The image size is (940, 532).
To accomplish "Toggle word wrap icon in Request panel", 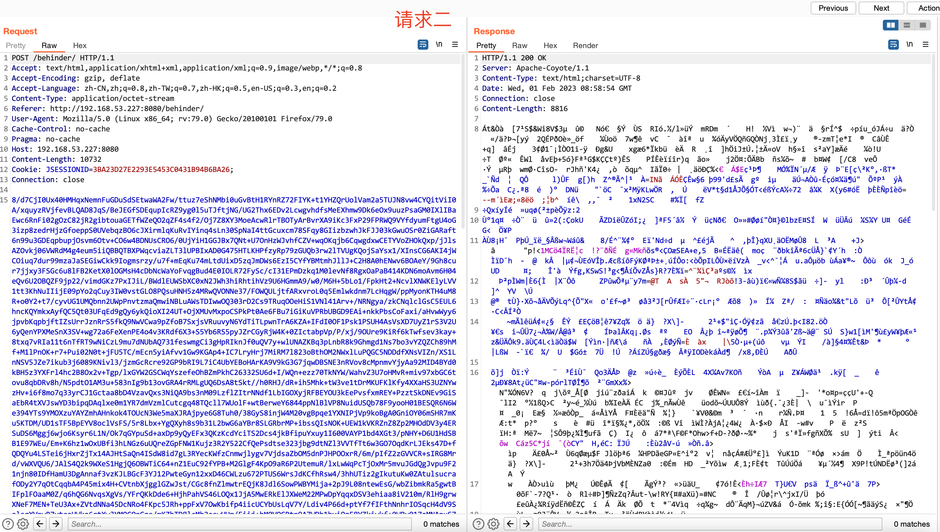I will (423, 45).
